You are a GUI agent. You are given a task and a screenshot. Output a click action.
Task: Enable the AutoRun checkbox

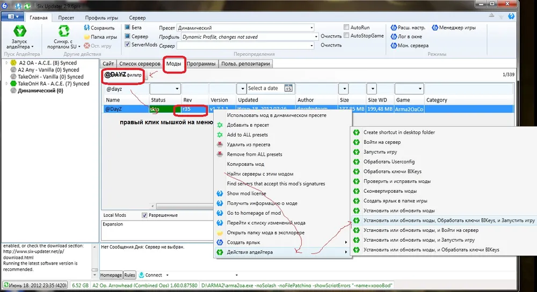346,27
